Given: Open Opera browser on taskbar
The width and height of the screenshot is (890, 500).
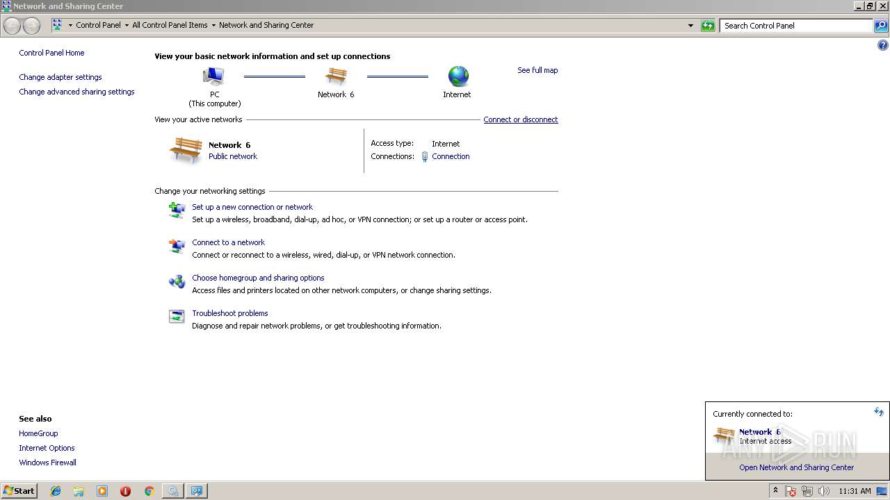Looking at the screenshot, I should (125, 491).
